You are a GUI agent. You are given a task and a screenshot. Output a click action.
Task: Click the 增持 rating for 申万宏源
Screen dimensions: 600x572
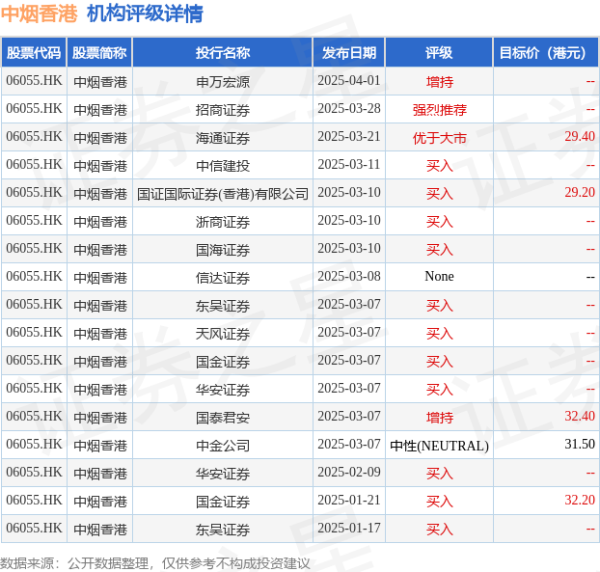tap(439, 81)
